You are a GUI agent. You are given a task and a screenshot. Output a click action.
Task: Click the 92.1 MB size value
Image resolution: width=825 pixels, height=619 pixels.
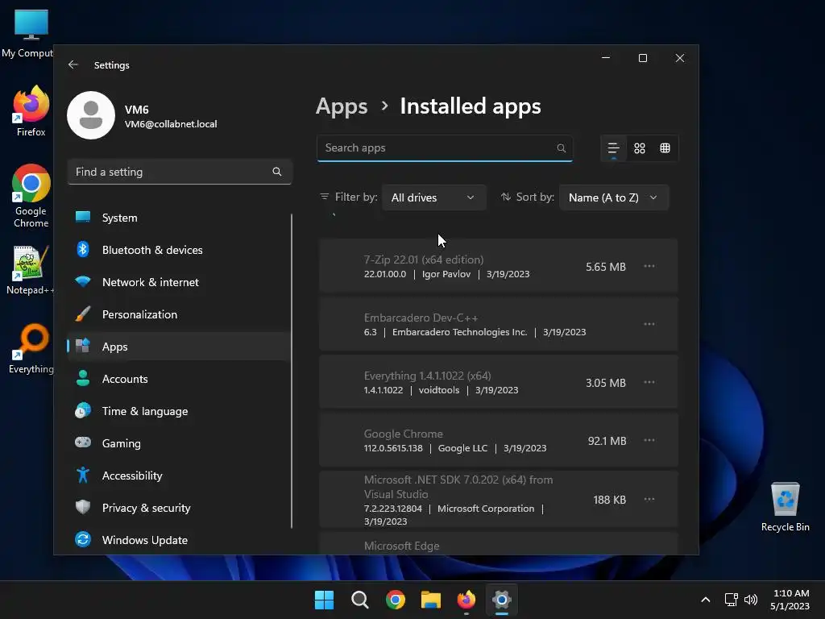click(607, 441)
